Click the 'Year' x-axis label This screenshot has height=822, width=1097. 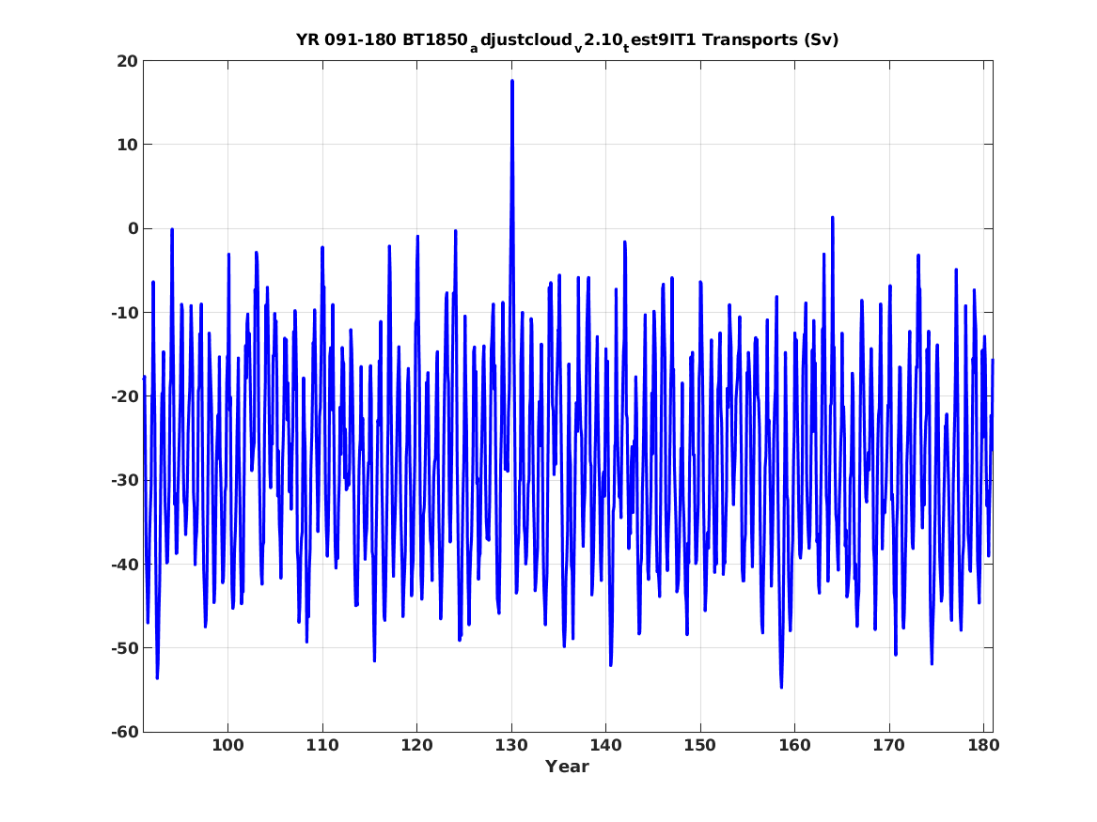tap(568, 767)
